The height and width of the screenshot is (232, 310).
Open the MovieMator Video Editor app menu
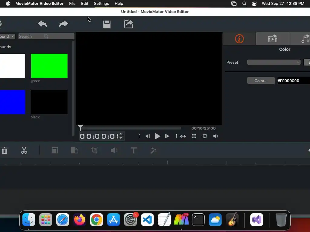click(39, 4)
